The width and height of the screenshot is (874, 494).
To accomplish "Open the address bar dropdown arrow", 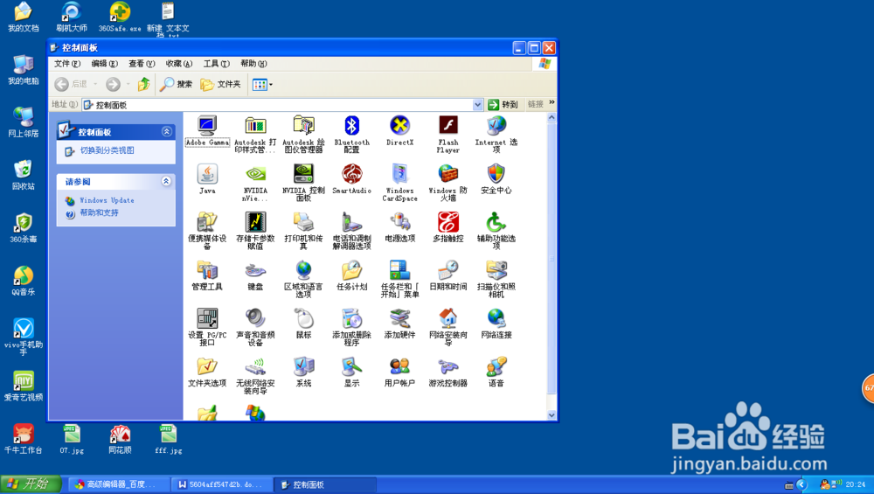I will click(478, 105).
